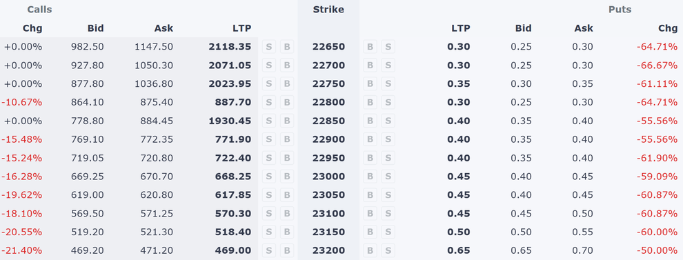Buy the 22700 call option
Viewport: 683px width, 260px height.
coord(286,66)
